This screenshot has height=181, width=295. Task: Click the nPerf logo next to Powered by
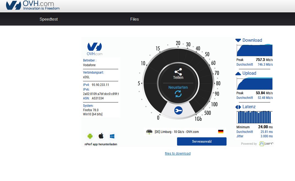(x=266, y=144)
